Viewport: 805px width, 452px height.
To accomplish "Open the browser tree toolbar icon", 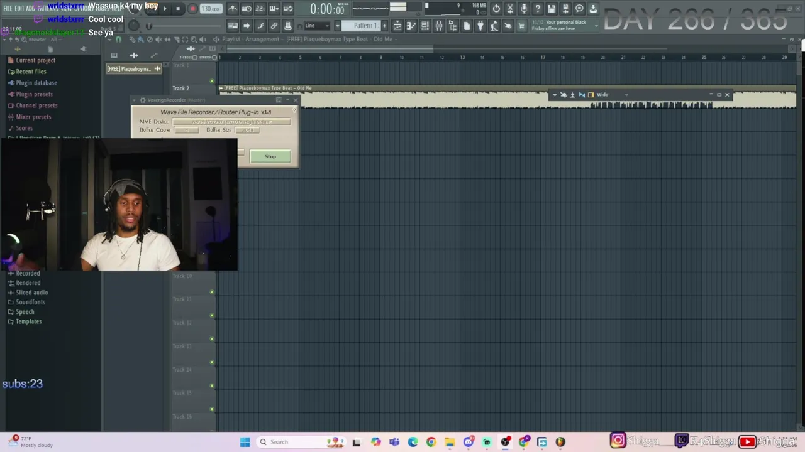I will click(x=453, y=26).
